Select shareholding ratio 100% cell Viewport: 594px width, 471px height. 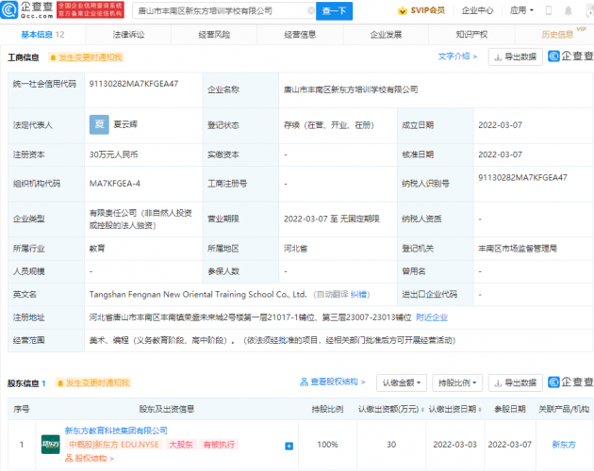327,445
